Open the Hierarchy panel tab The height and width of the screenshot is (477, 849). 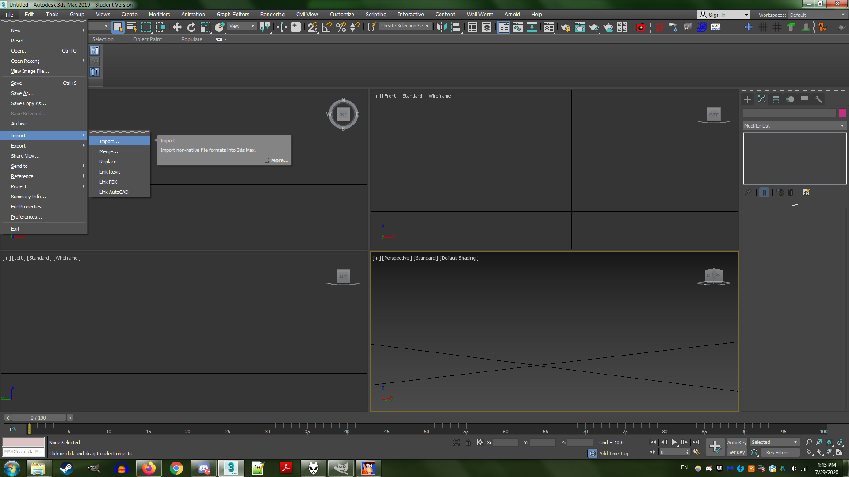[x=776, y=99]
